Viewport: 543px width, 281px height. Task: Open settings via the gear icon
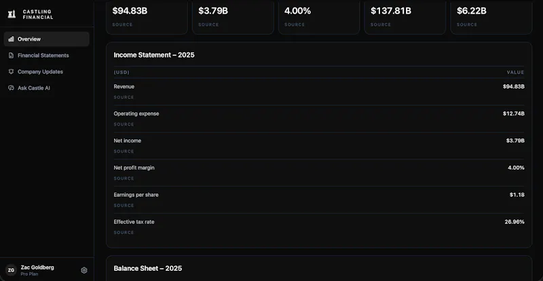tap(83, 270)
